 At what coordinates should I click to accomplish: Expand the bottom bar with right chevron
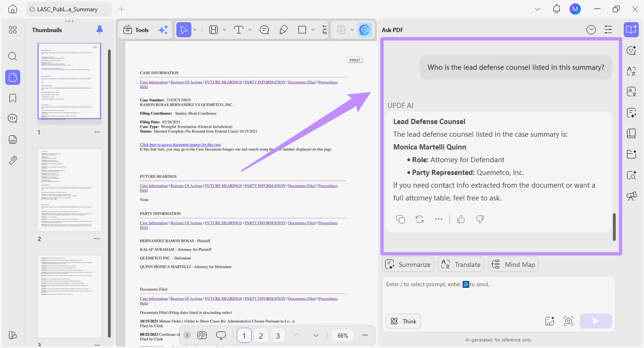[187, 335]
